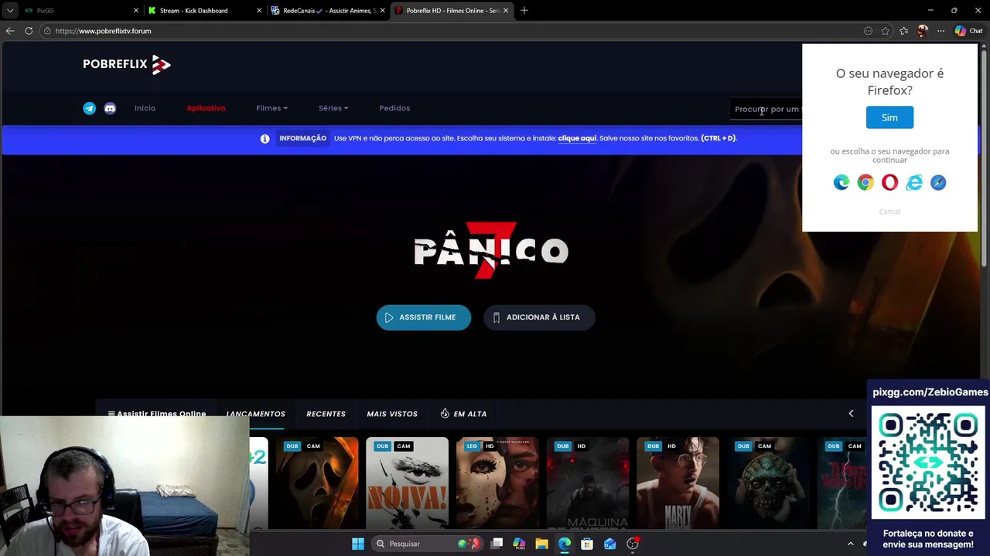Open the tab actions dropdown chevron
The width and height of the screenshot is (990, 556).
click(x=10, y=10)
